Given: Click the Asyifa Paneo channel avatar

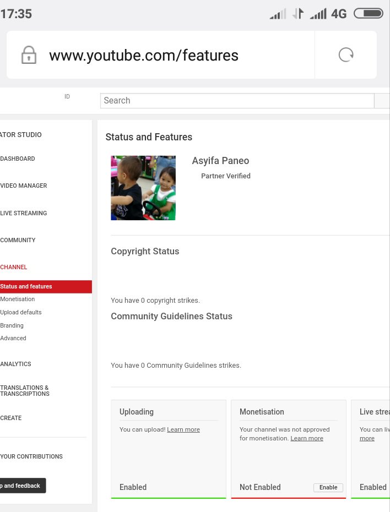Looking at the screenshot, I should coord(143,188).
